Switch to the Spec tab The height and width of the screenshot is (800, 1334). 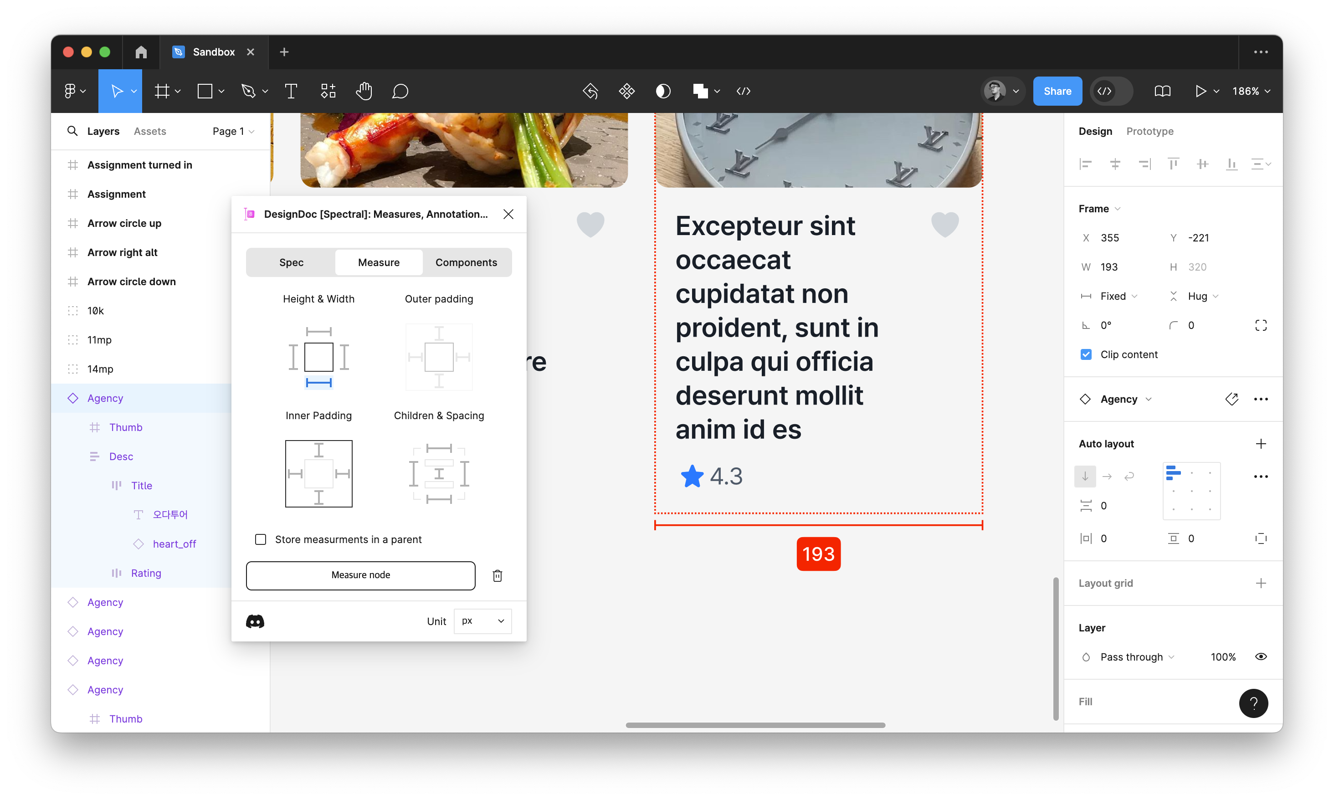coord(291,262)
